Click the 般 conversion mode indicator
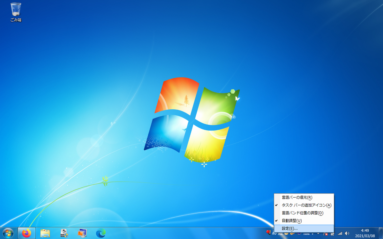Screen dimensions: 383x239 point(281,233)
